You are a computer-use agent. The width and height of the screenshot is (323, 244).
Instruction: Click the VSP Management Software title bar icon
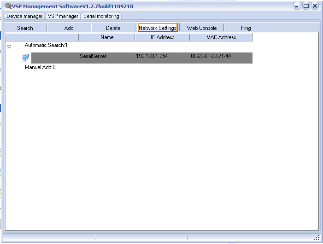tap(8, 6)
